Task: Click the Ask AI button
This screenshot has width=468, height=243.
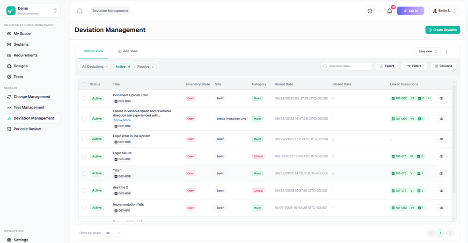Action: 410,11
